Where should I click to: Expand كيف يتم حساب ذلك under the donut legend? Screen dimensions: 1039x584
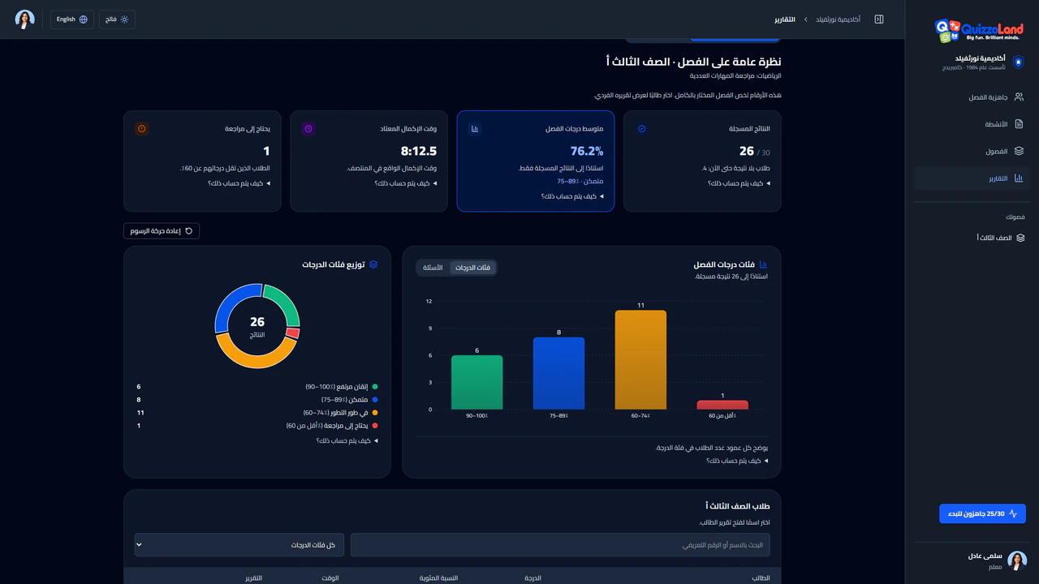point(347,440)
